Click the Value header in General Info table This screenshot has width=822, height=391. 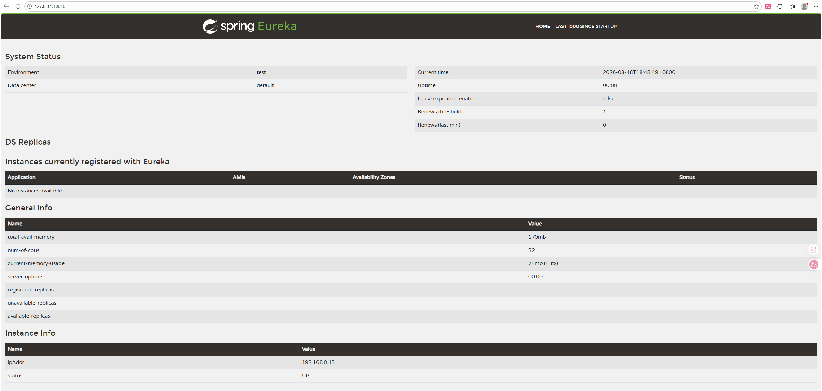[x=535, y=224]
